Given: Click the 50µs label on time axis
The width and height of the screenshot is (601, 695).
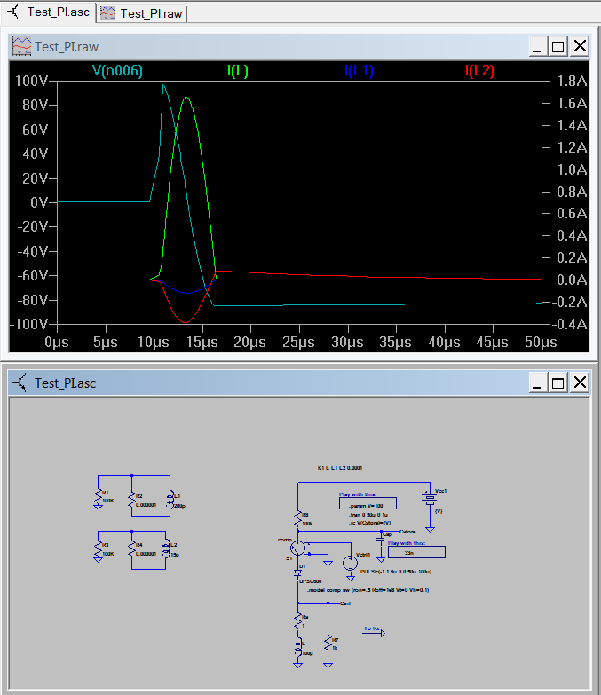Looking at the screenshot, I should [x=541, y=343].
